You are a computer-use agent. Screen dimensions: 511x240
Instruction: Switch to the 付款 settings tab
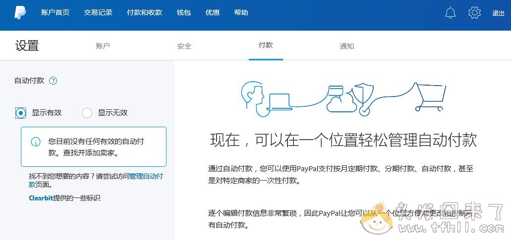tap(266, 45)
